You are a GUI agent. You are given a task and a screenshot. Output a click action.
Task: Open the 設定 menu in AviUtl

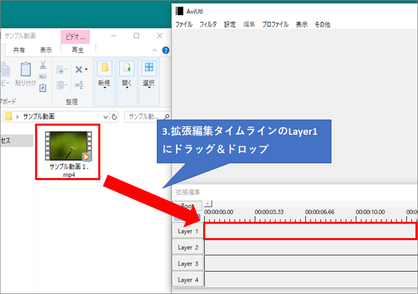[230, 25]
